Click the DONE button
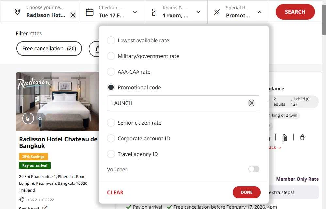Screen dimensions: 326x209 [246, 192]
